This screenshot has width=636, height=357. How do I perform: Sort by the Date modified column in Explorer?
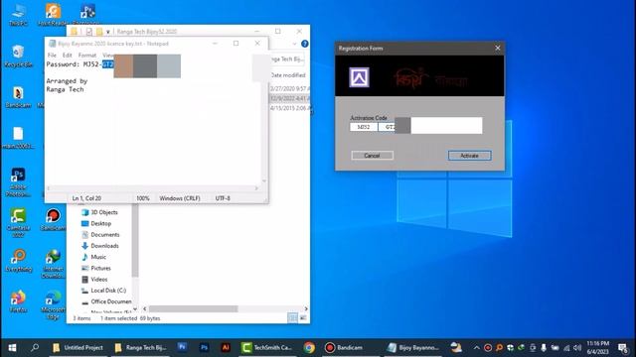[x=288, y=75]
